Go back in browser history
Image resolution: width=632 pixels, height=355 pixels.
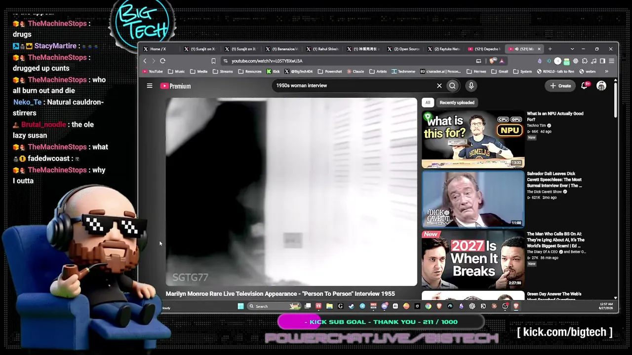(145, 61)
